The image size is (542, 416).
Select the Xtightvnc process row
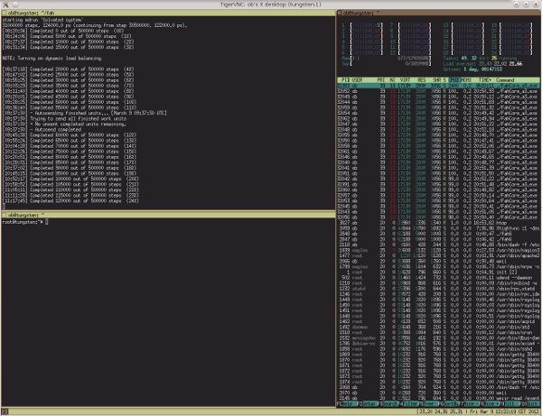[x=438, y=228]
